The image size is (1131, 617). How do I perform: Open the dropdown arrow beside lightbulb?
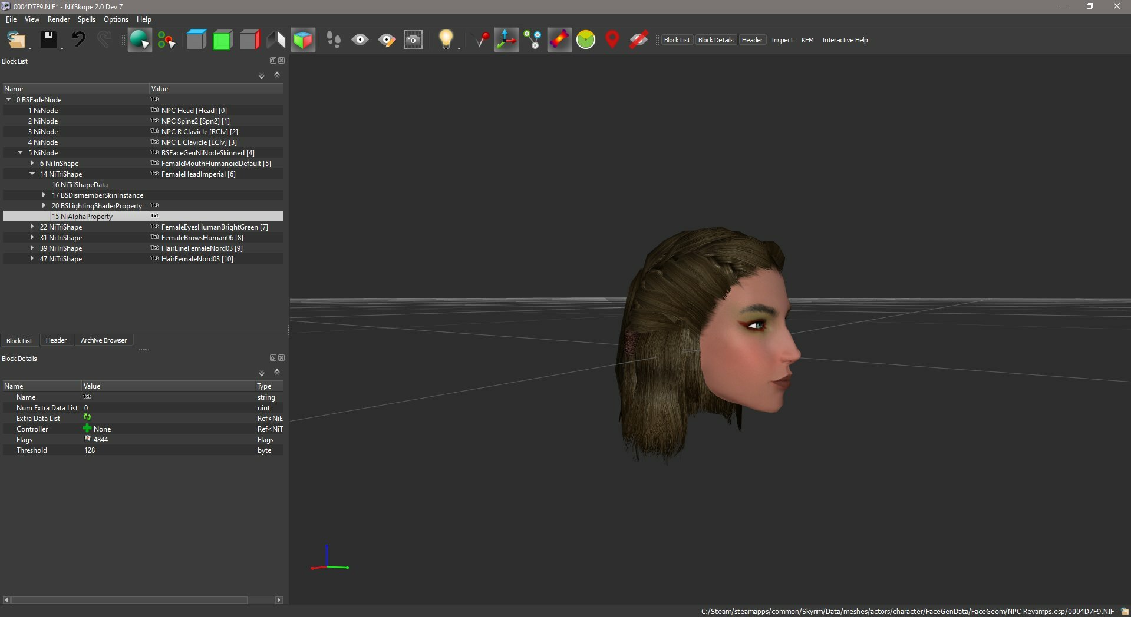459,48
